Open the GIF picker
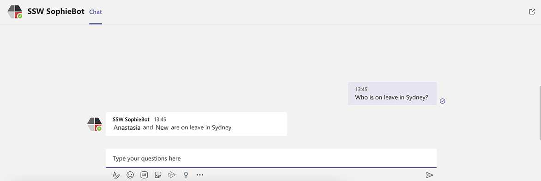Viewport: 541px width, 181px height. [144, 175]
